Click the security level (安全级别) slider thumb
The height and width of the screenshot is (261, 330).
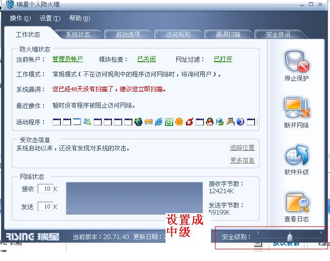290,237
